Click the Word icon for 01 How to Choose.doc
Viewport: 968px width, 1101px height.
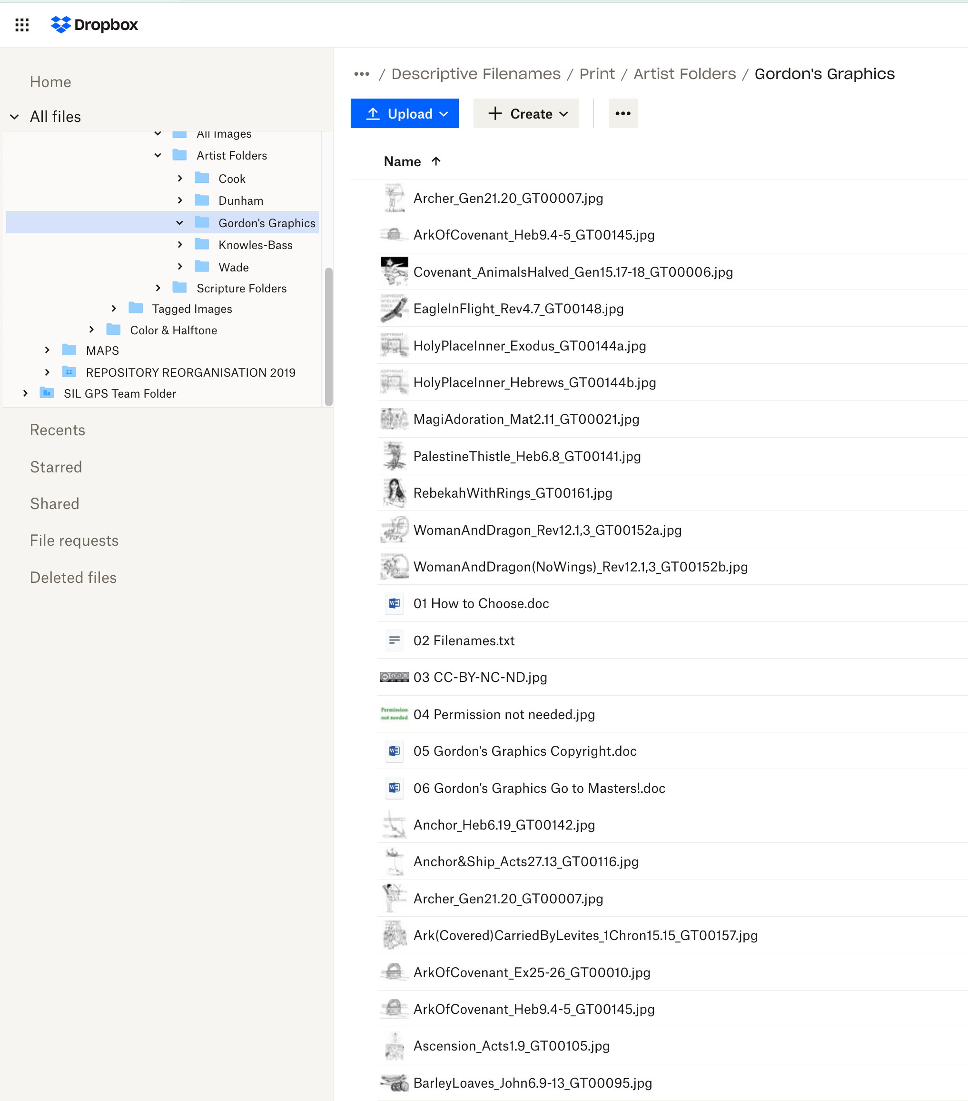394,603
